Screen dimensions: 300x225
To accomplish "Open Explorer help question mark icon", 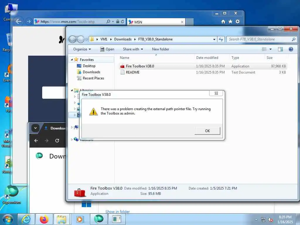I will [x=291, y=49].
